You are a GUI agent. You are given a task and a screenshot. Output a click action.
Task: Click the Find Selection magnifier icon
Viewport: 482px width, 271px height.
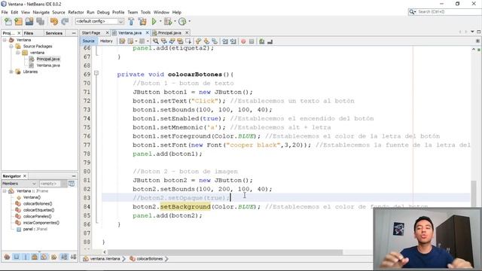(156, 41)
